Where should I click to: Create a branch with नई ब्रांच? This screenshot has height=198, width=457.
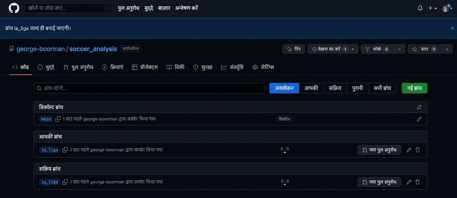415,88
